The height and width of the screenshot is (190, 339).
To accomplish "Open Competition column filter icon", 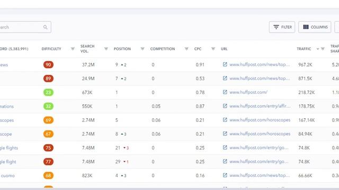I will click(x=186, y=49).
